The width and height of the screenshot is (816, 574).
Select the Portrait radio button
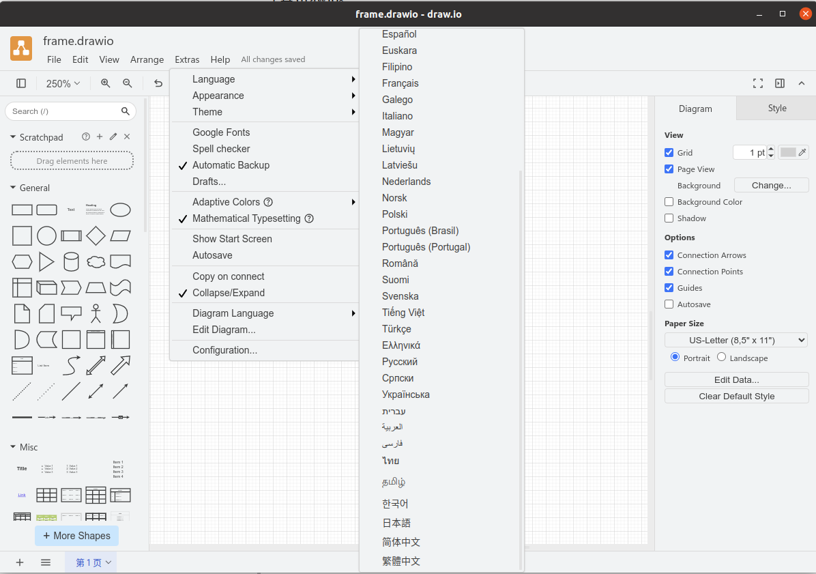[675, 357]
